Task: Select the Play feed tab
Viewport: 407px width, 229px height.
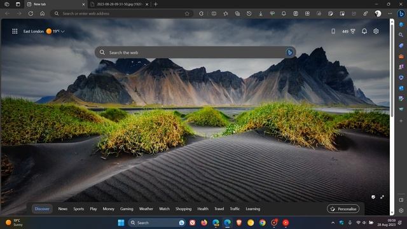Action: 93,209
